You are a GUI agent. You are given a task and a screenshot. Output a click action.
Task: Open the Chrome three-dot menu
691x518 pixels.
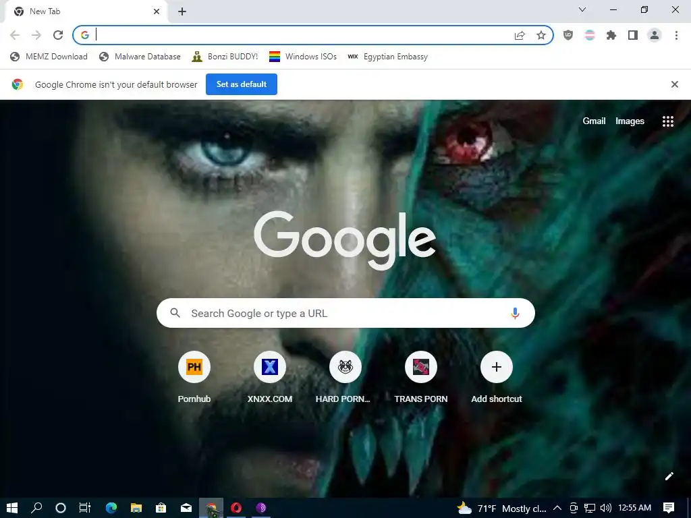676,35
